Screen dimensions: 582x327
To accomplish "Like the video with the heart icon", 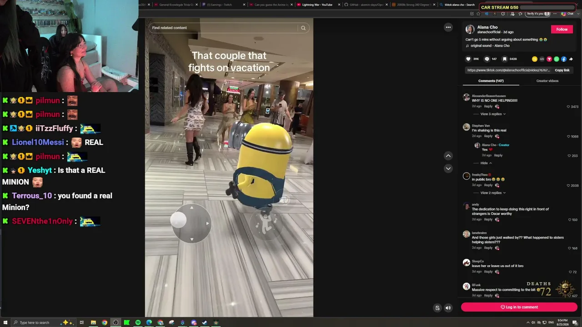I will pos(468,59).
